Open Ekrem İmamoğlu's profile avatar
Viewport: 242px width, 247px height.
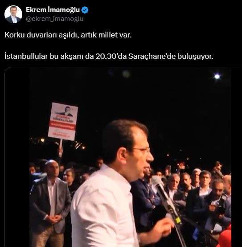click(13, 14)
